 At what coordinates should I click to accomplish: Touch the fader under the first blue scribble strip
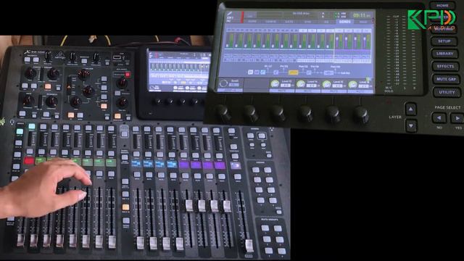(140, 243)
